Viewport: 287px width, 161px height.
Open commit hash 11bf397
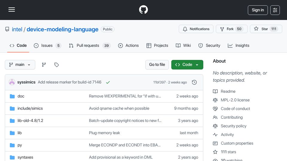159,82
